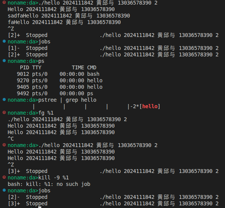Click the 'fg %1' command text
The image size is (225, 208).
click(x=46, y=113)
